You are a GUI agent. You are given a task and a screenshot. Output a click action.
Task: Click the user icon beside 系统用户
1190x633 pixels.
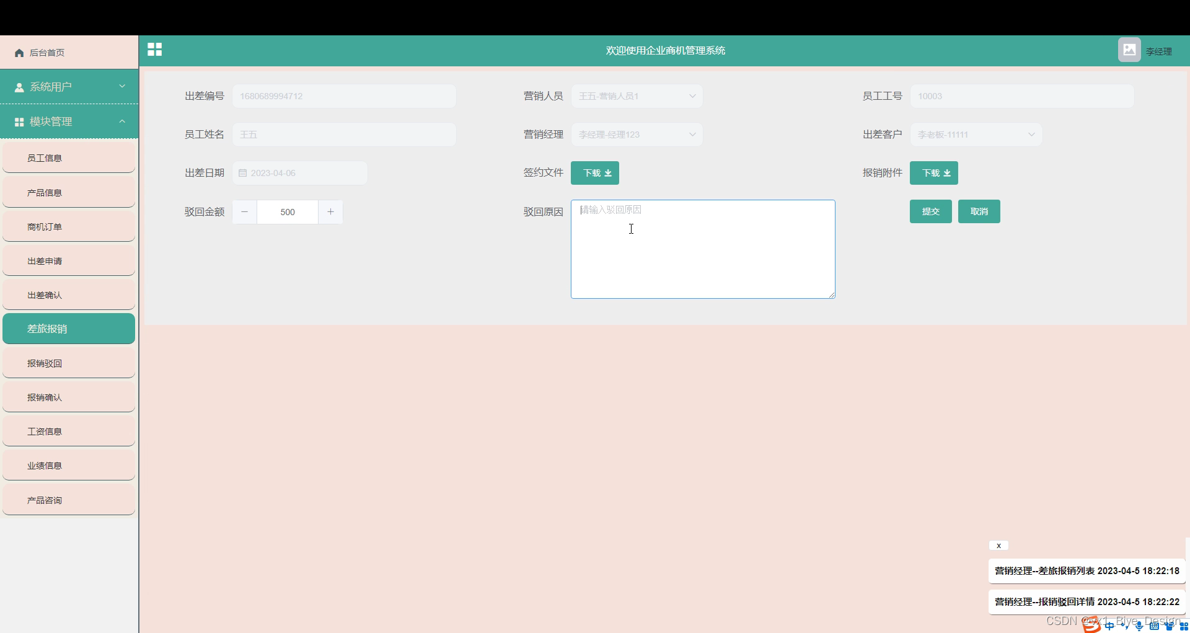19,87
